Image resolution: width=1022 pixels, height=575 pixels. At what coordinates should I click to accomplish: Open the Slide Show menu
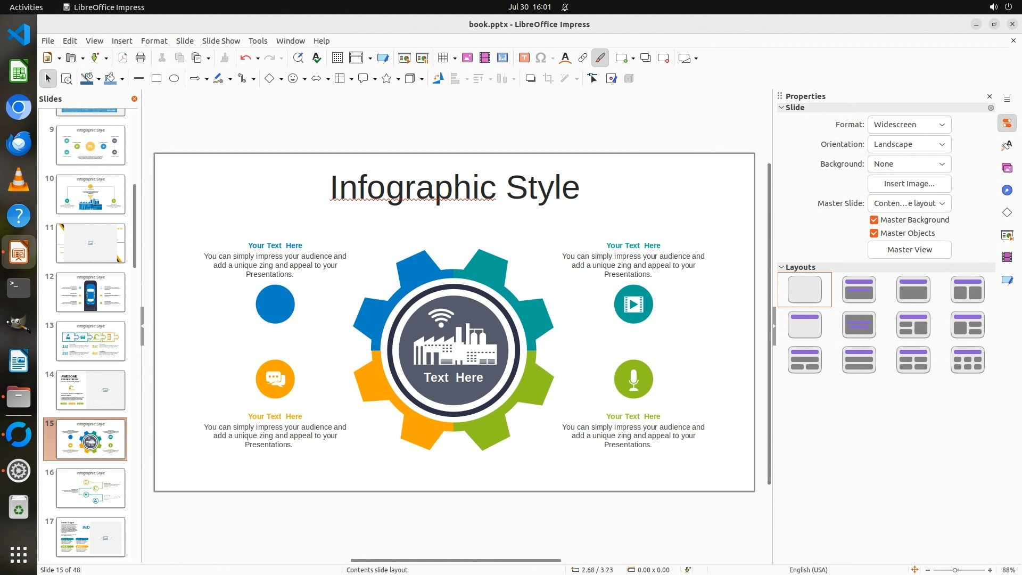[x=221, y=41]
